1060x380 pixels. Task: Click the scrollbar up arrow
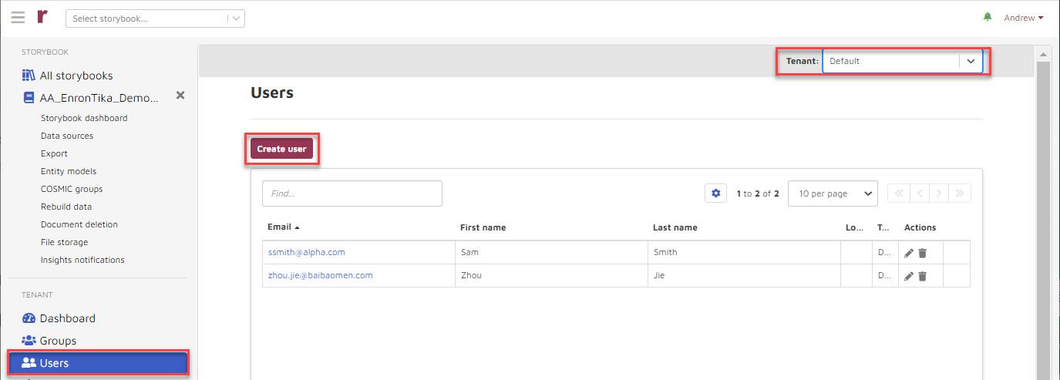(x=1043, y=54)
